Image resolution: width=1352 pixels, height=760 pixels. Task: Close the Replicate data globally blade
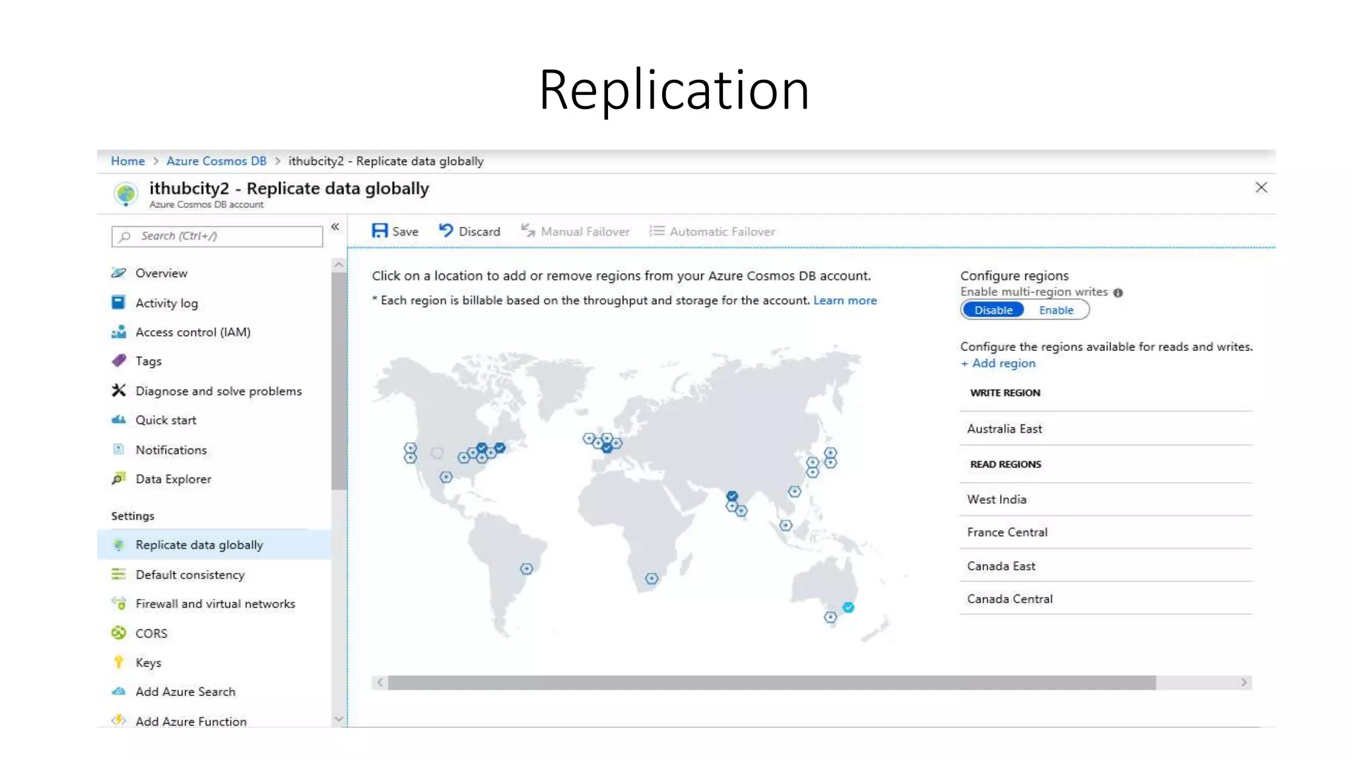point(1261,187)
